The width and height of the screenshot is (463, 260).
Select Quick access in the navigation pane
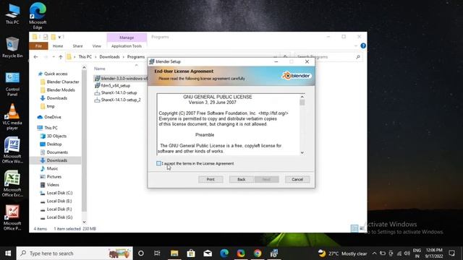(x=53, y=74)
